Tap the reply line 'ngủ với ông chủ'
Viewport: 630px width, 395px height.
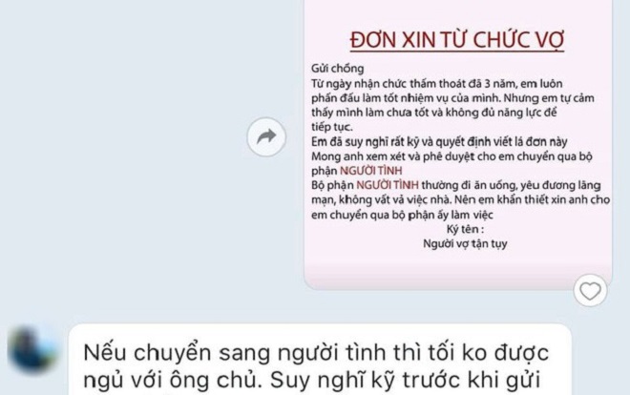(x=312, y=381)
